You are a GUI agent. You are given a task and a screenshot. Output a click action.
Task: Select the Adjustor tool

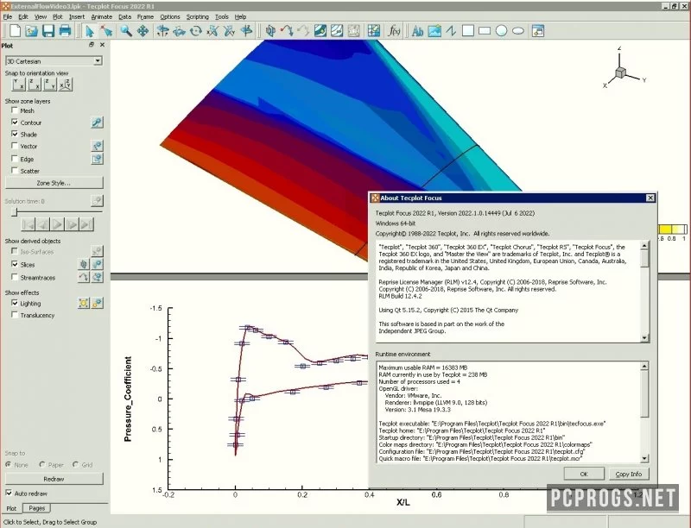[x=106, y=31]
